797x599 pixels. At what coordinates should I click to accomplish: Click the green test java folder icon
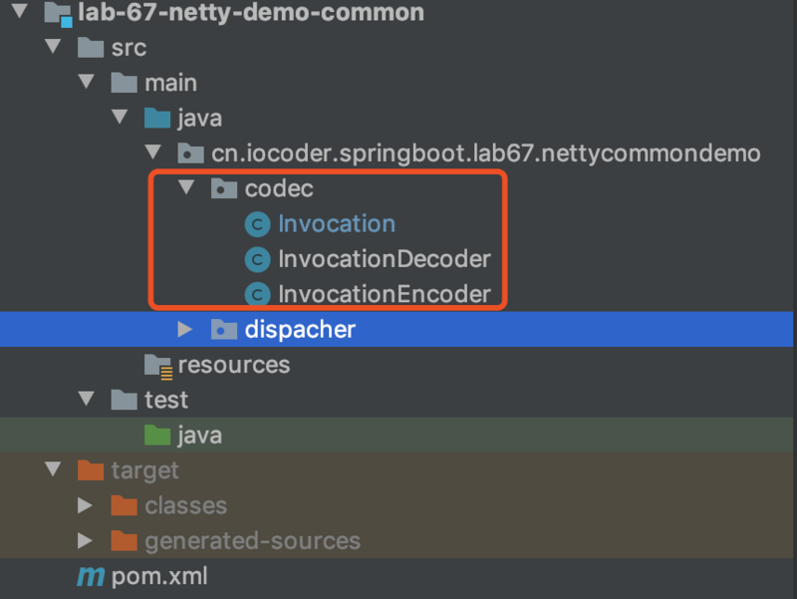[x=157, y=435]
